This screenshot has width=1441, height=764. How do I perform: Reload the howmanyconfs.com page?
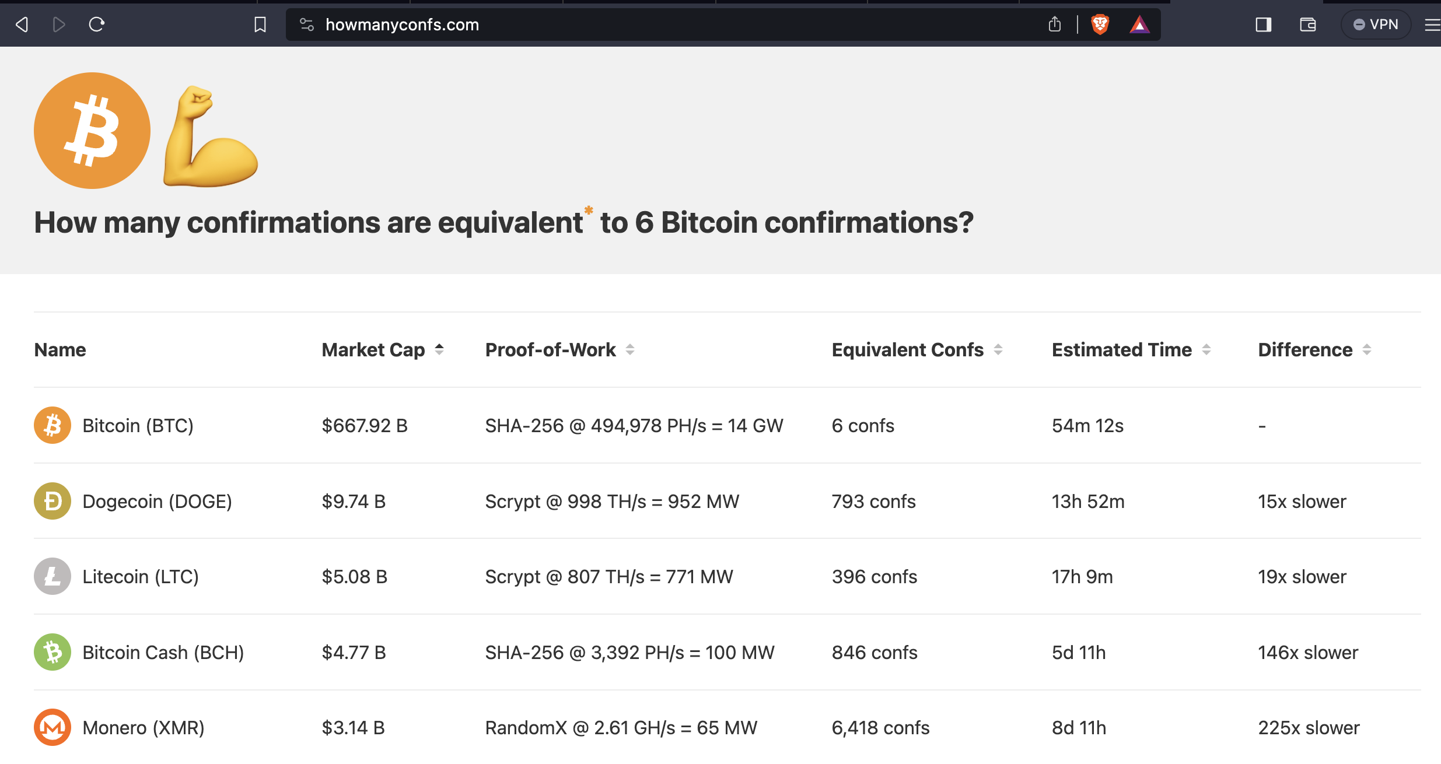click(x=97, y=24)
